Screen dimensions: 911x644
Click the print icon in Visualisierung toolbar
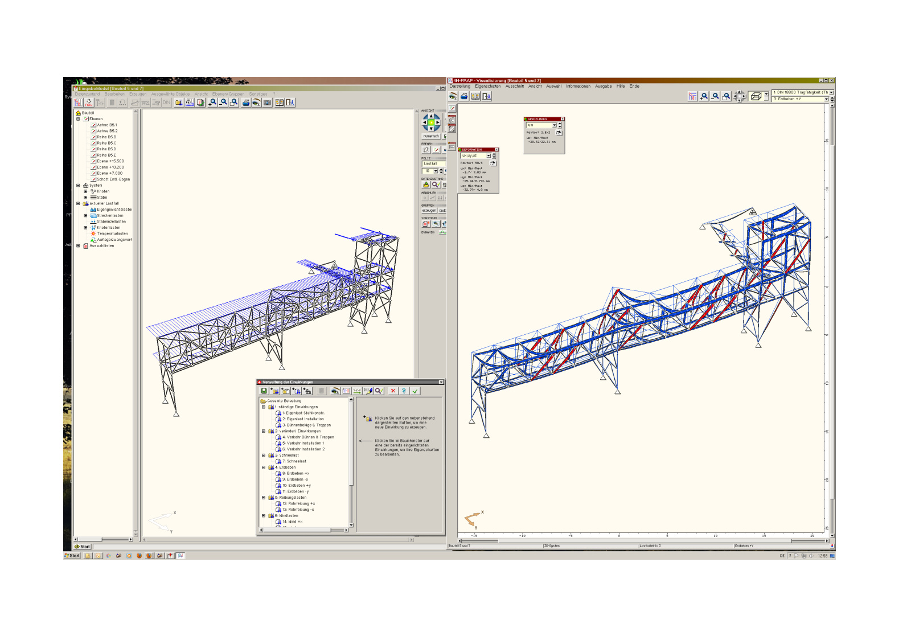(464, 96)
